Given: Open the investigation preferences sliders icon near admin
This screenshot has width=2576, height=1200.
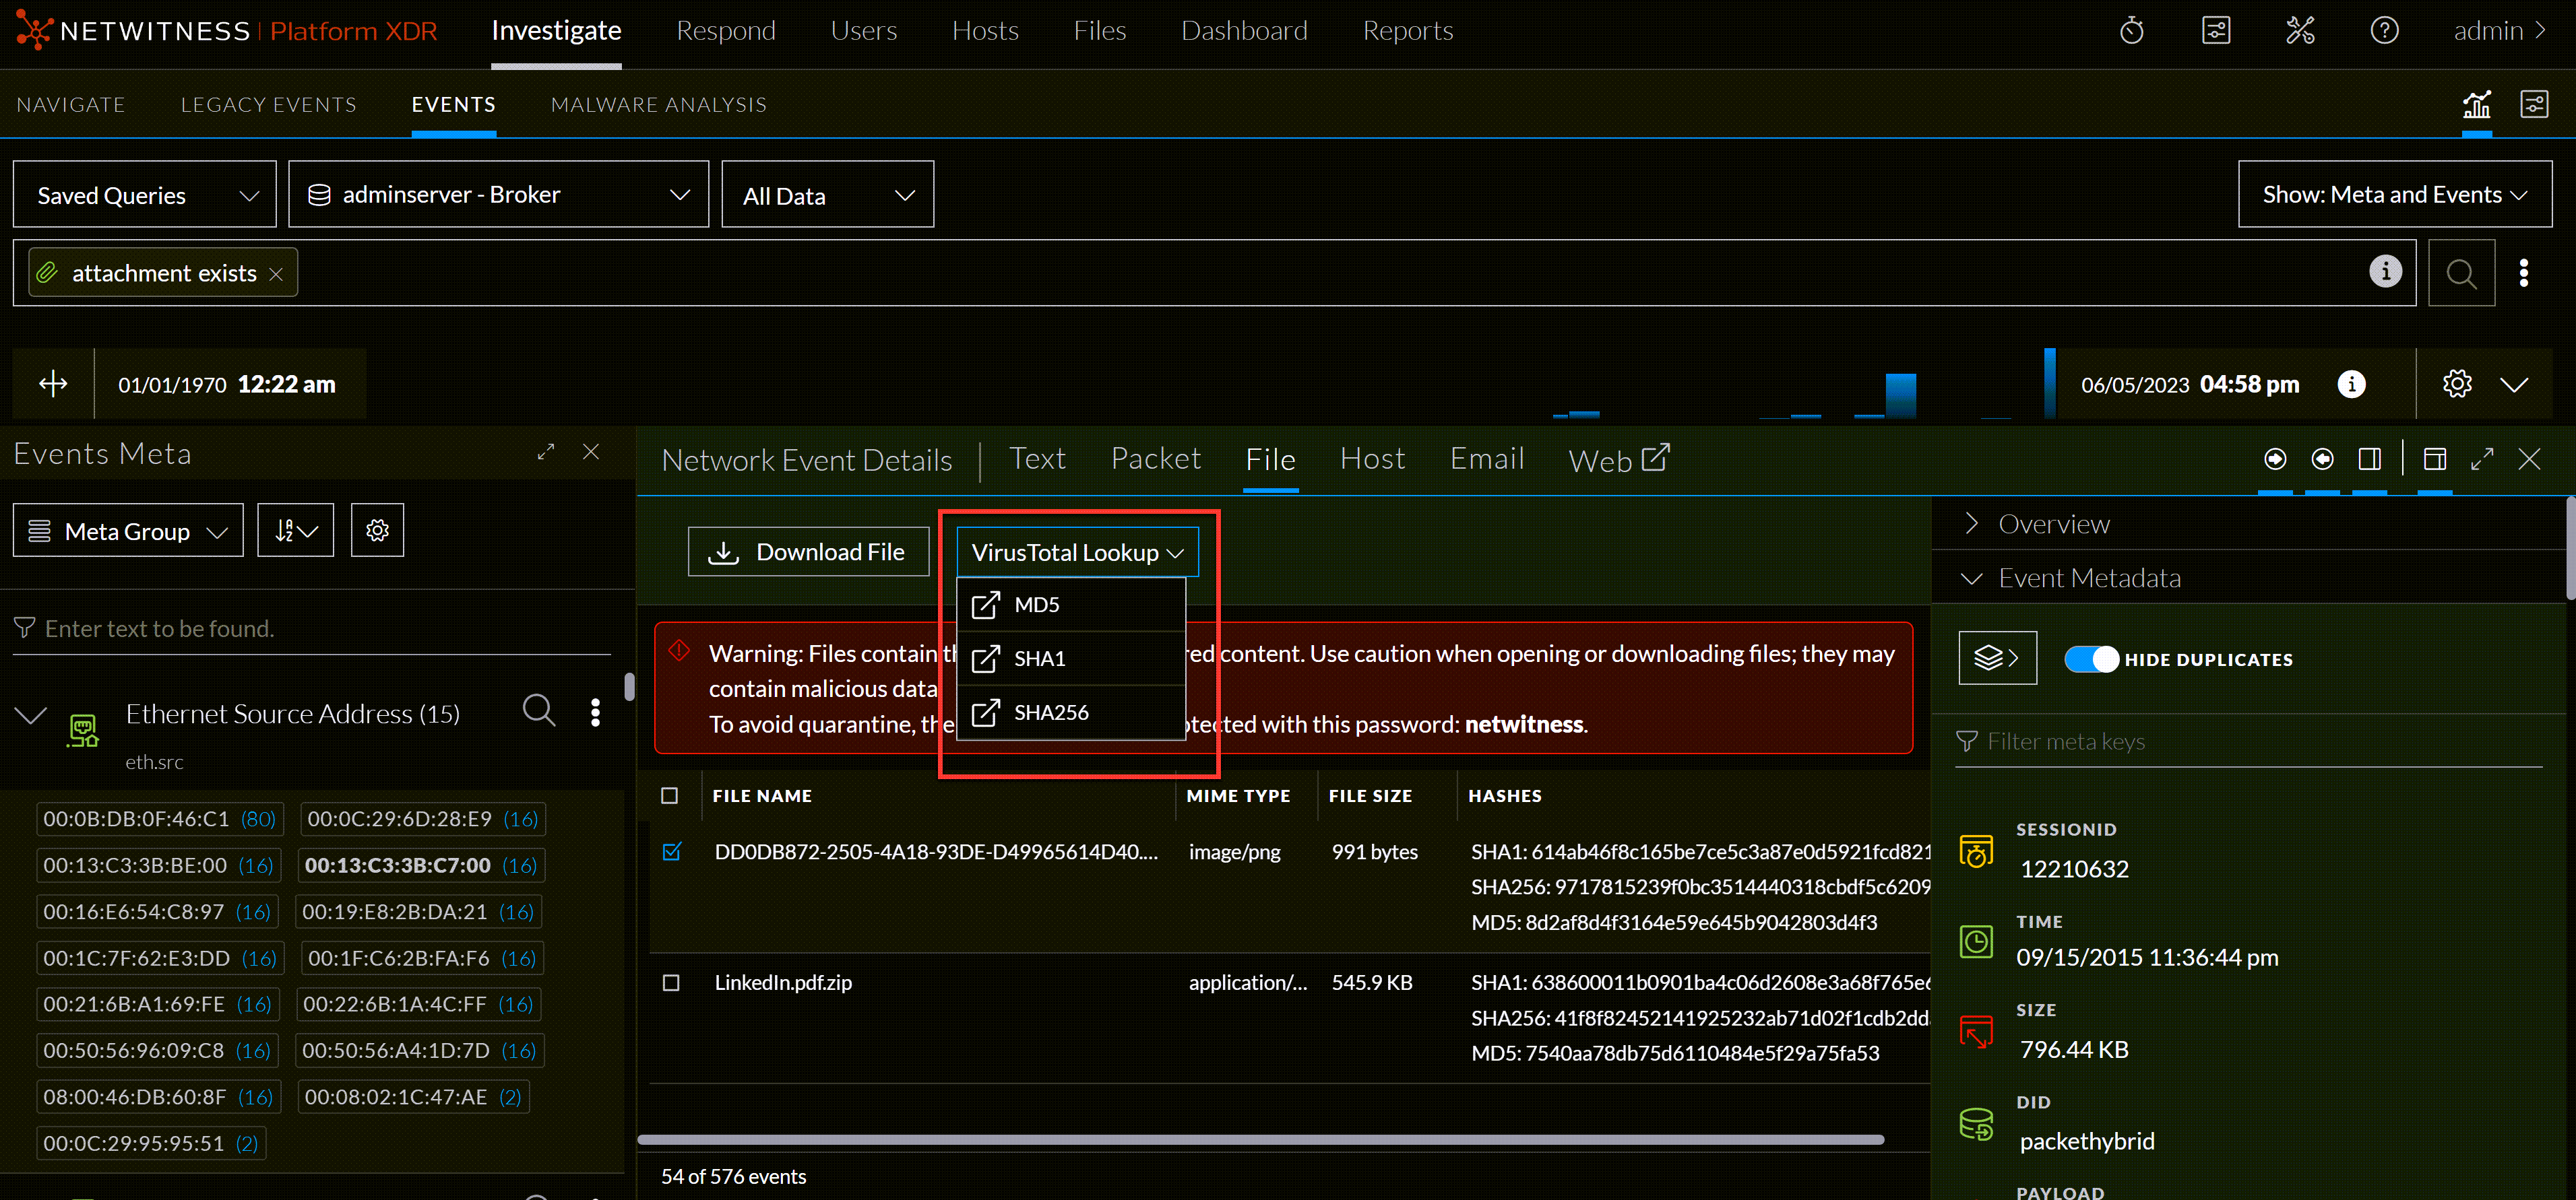Looking at the screenshot, I should tap(2216, 30).
